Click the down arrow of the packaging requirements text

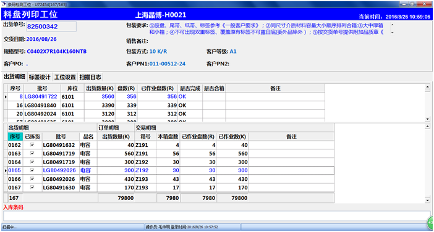[392, 32]
